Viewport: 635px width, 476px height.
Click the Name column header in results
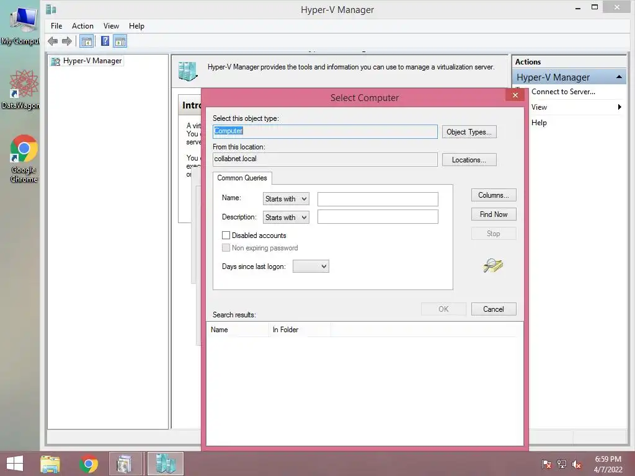[238, 330]
